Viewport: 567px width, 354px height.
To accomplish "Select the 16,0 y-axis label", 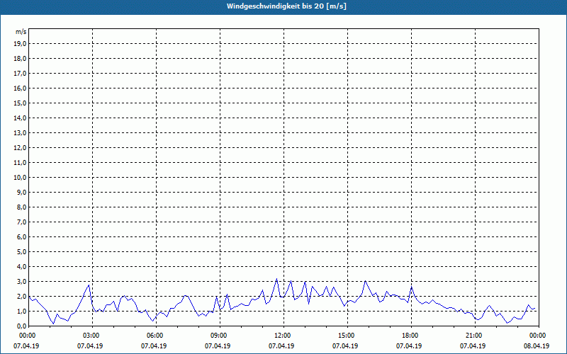I will coord(20,88).
